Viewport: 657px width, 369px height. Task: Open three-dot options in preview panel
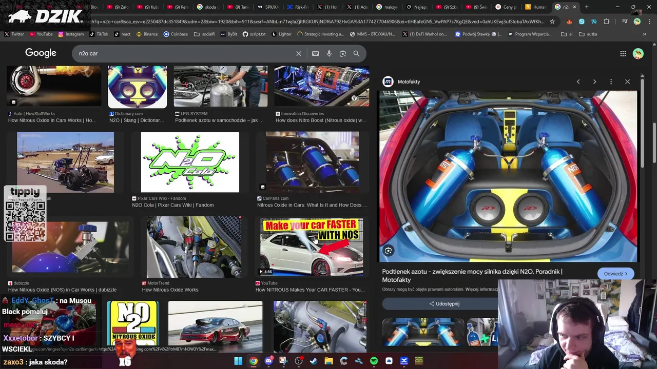click(611, 81)
